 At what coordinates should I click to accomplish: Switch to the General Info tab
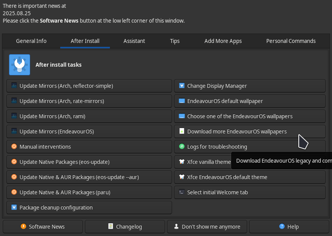[x=31, y=41]
